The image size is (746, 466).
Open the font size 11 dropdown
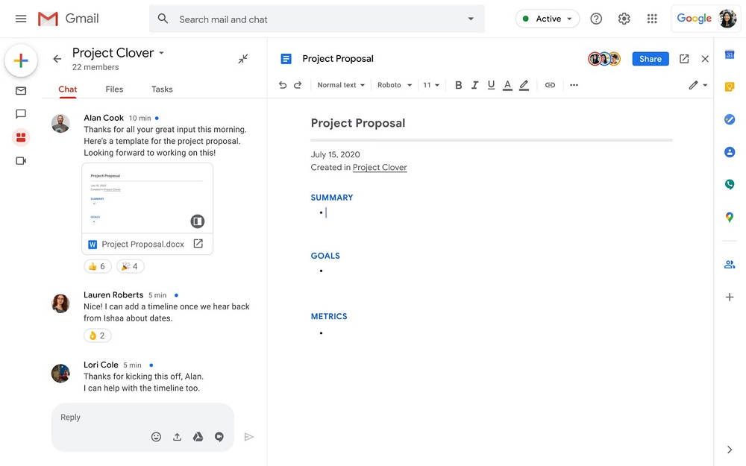[x=431, y=85]
